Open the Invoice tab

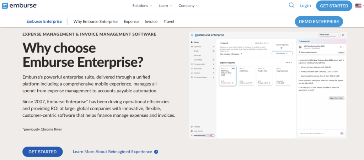pyautogui.click(x=151, y=22)
